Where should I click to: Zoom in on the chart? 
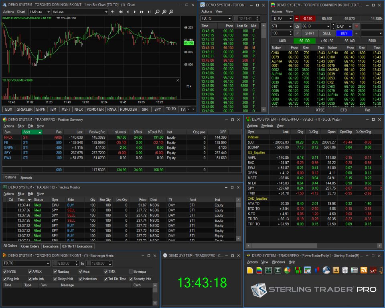[164, 12]
